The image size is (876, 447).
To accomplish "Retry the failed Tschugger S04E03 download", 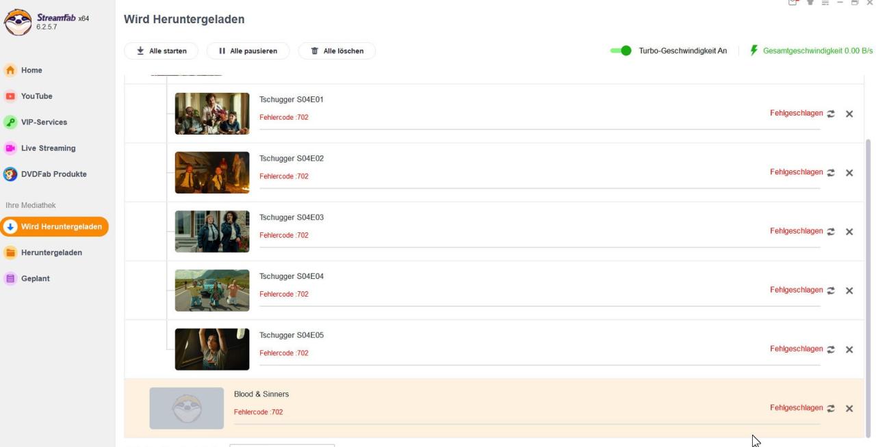I will (x=831, y=232).
